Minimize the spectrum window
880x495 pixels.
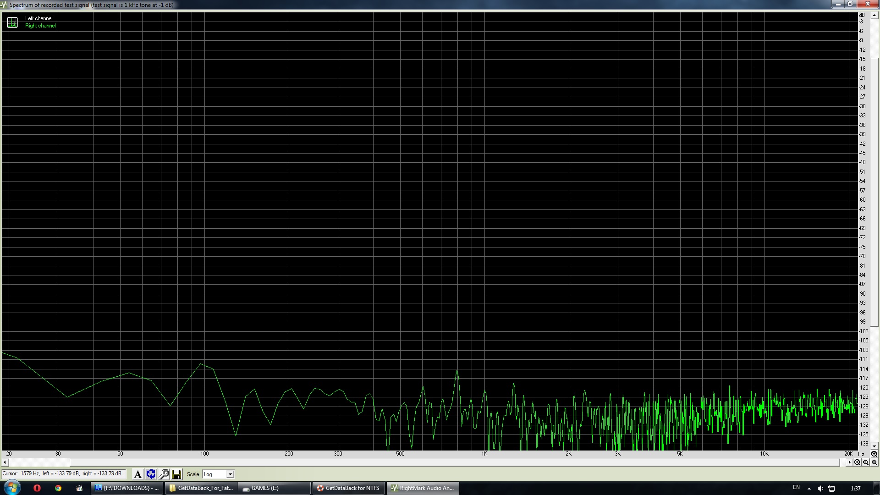(x=838, y=4)
